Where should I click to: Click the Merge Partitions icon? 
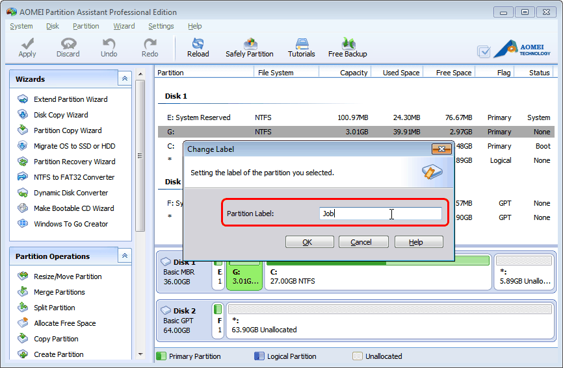point(23,291)
